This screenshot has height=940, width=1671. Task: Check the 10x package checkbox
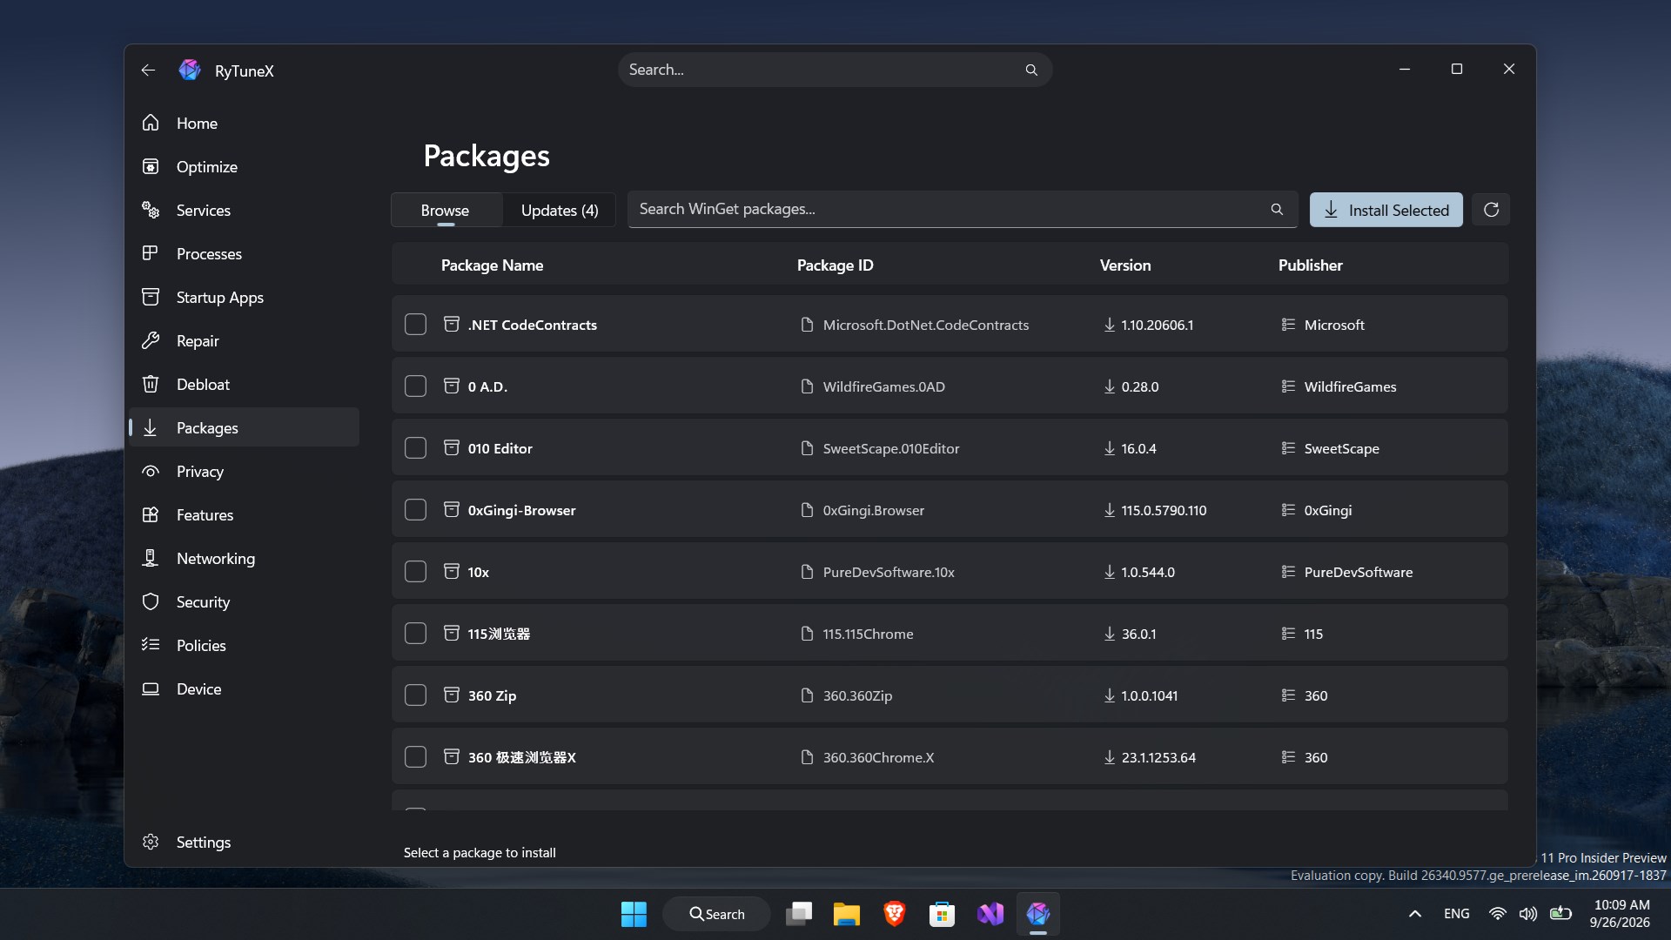point(415,571)
